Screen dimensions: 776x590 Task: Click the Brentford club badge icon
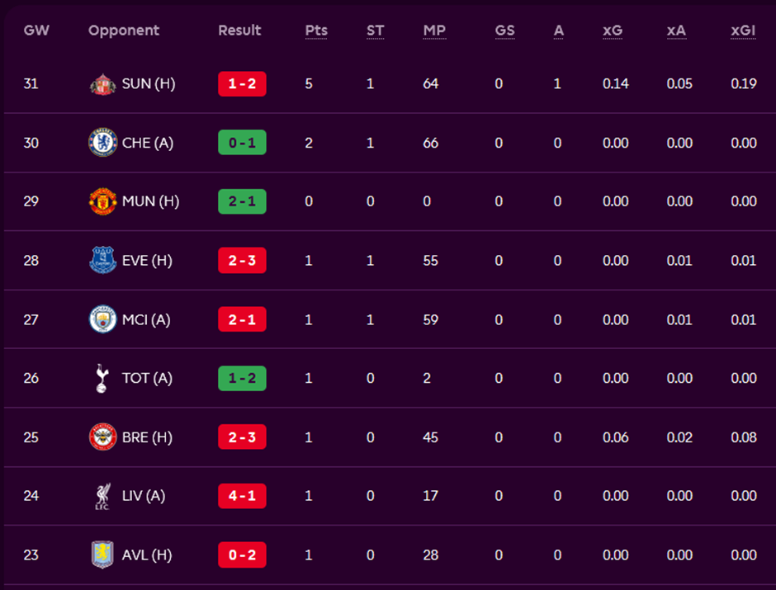coord(102,437)
